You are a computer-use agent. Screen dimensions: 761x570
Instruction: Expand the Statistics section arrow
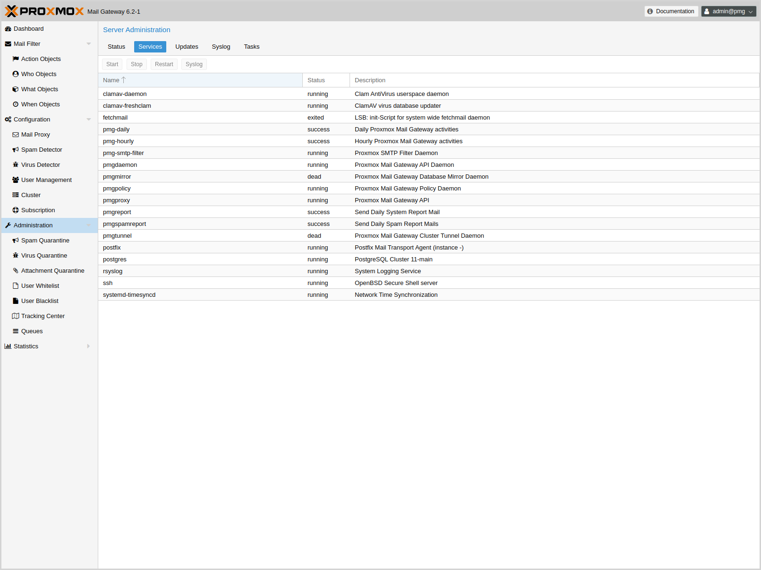[x=88, y=346]
